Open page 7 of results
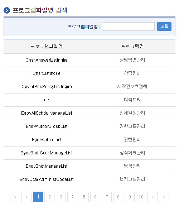 pyautogui.click(x=107, y=197)
